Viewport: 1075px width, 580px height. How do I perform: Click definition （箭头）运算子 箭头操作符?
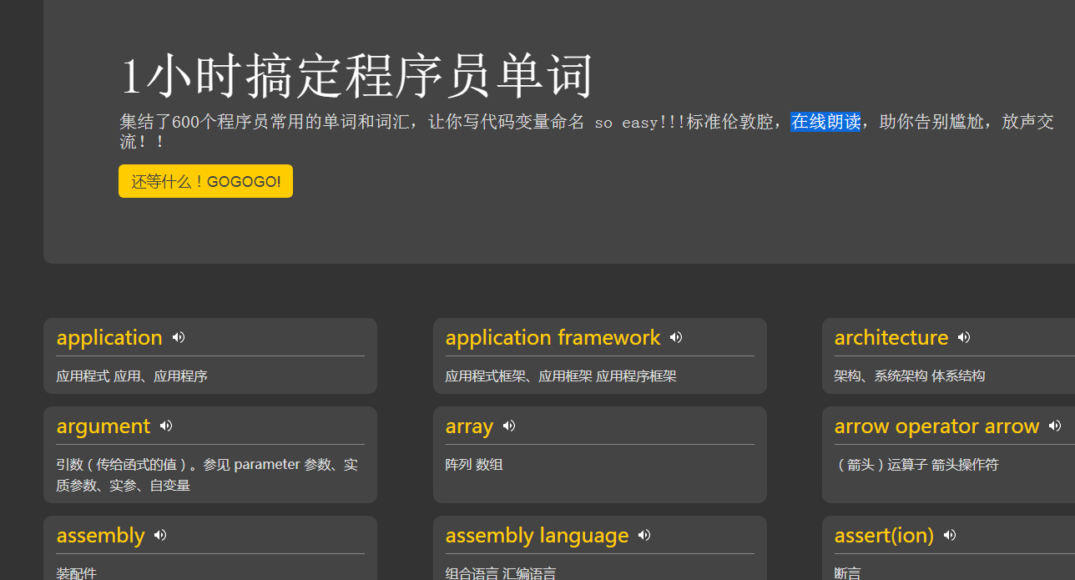click(916, 465)
